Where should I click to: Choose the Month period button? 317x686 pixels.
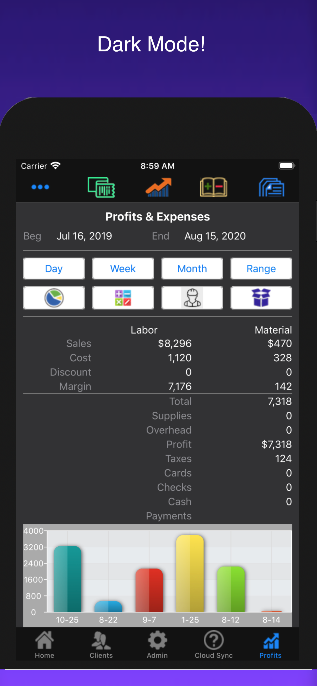point(192,269)
